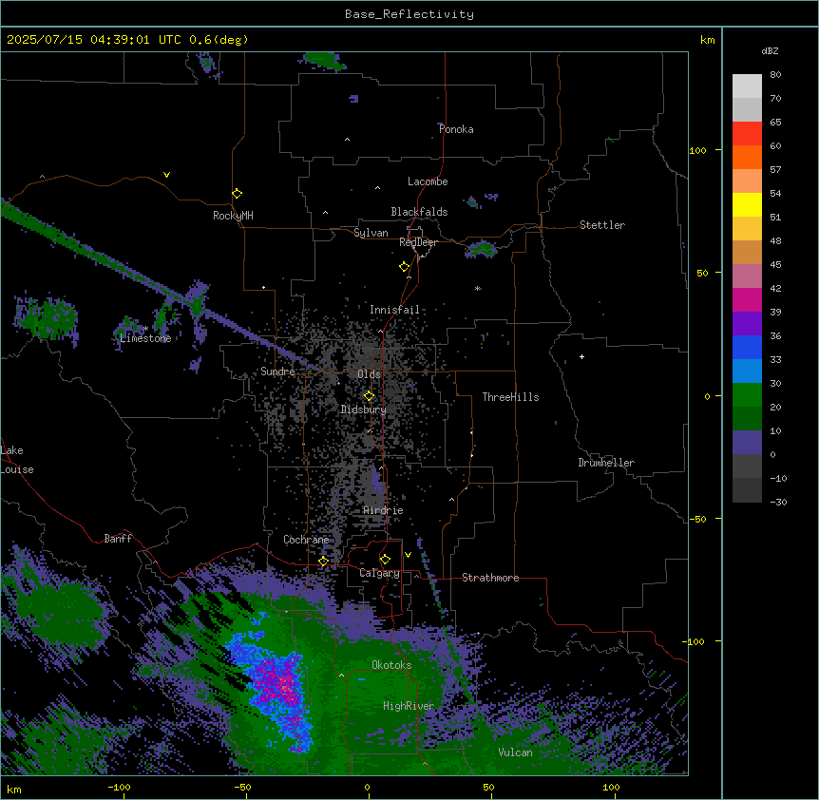This screenshot has width=819, height=800.
Task: Select the orange 60-57 dBZ legend swatch
Action: tap(747, 157)
